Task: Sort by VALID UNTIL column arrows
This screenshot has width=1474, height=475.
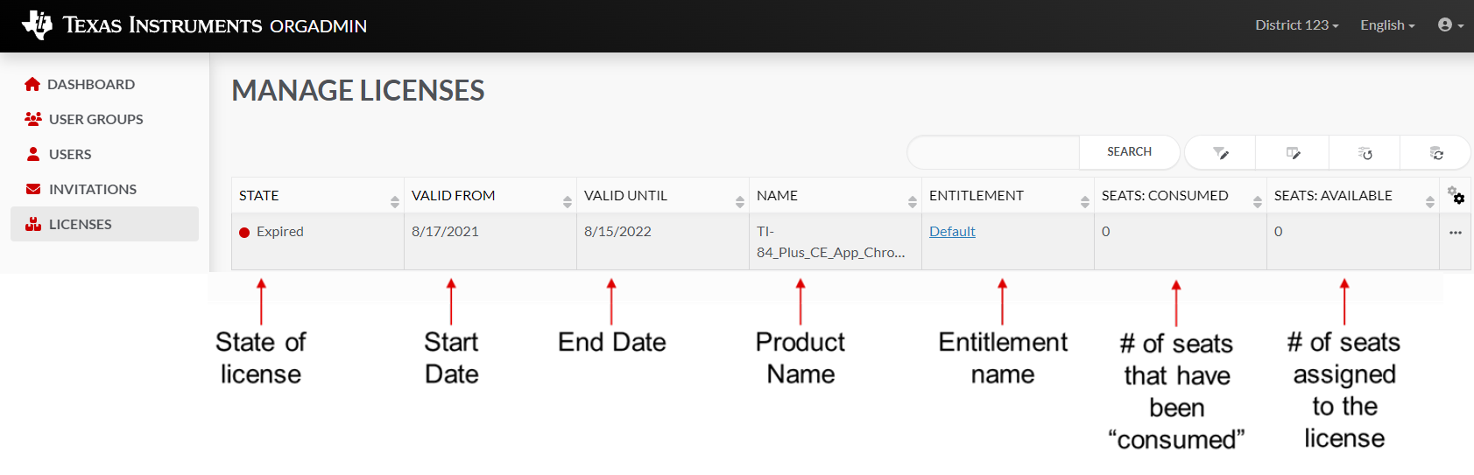Action: (x=739, y=201)
